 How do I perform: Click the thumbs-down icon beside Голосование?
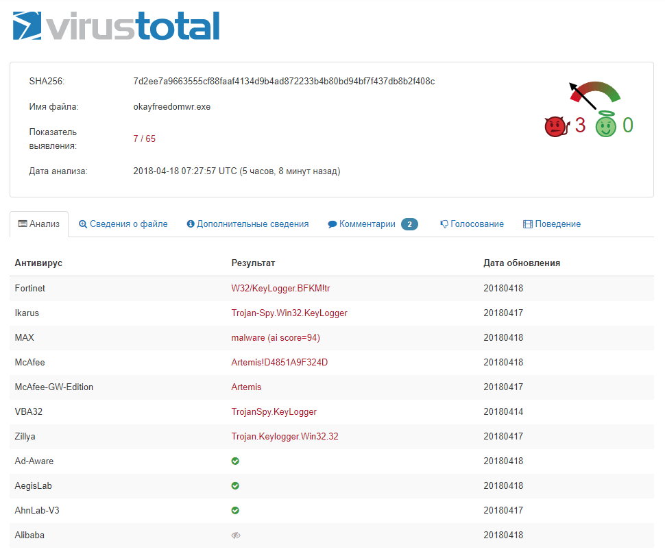[x=444, y=224]
